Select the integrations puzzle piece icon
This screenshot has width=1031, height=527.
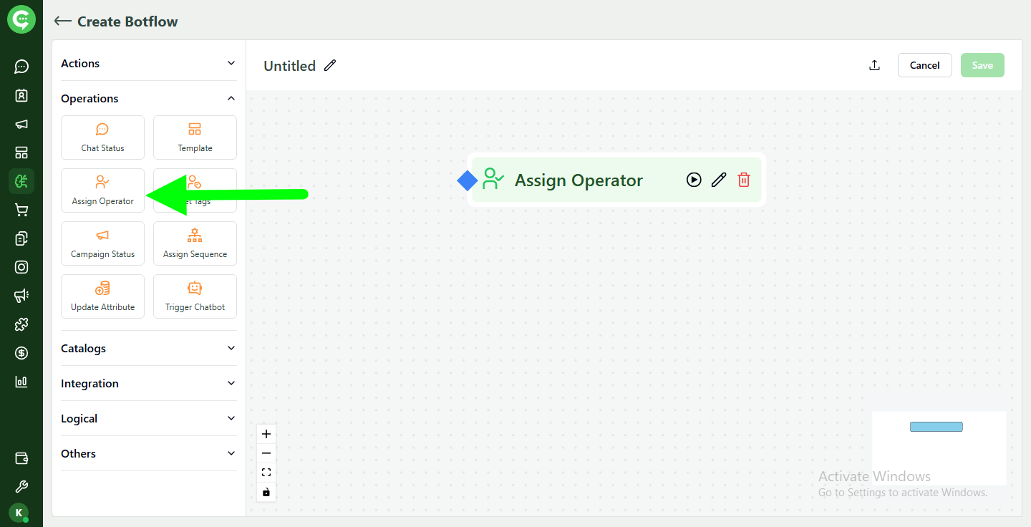[x=21, y=324]
